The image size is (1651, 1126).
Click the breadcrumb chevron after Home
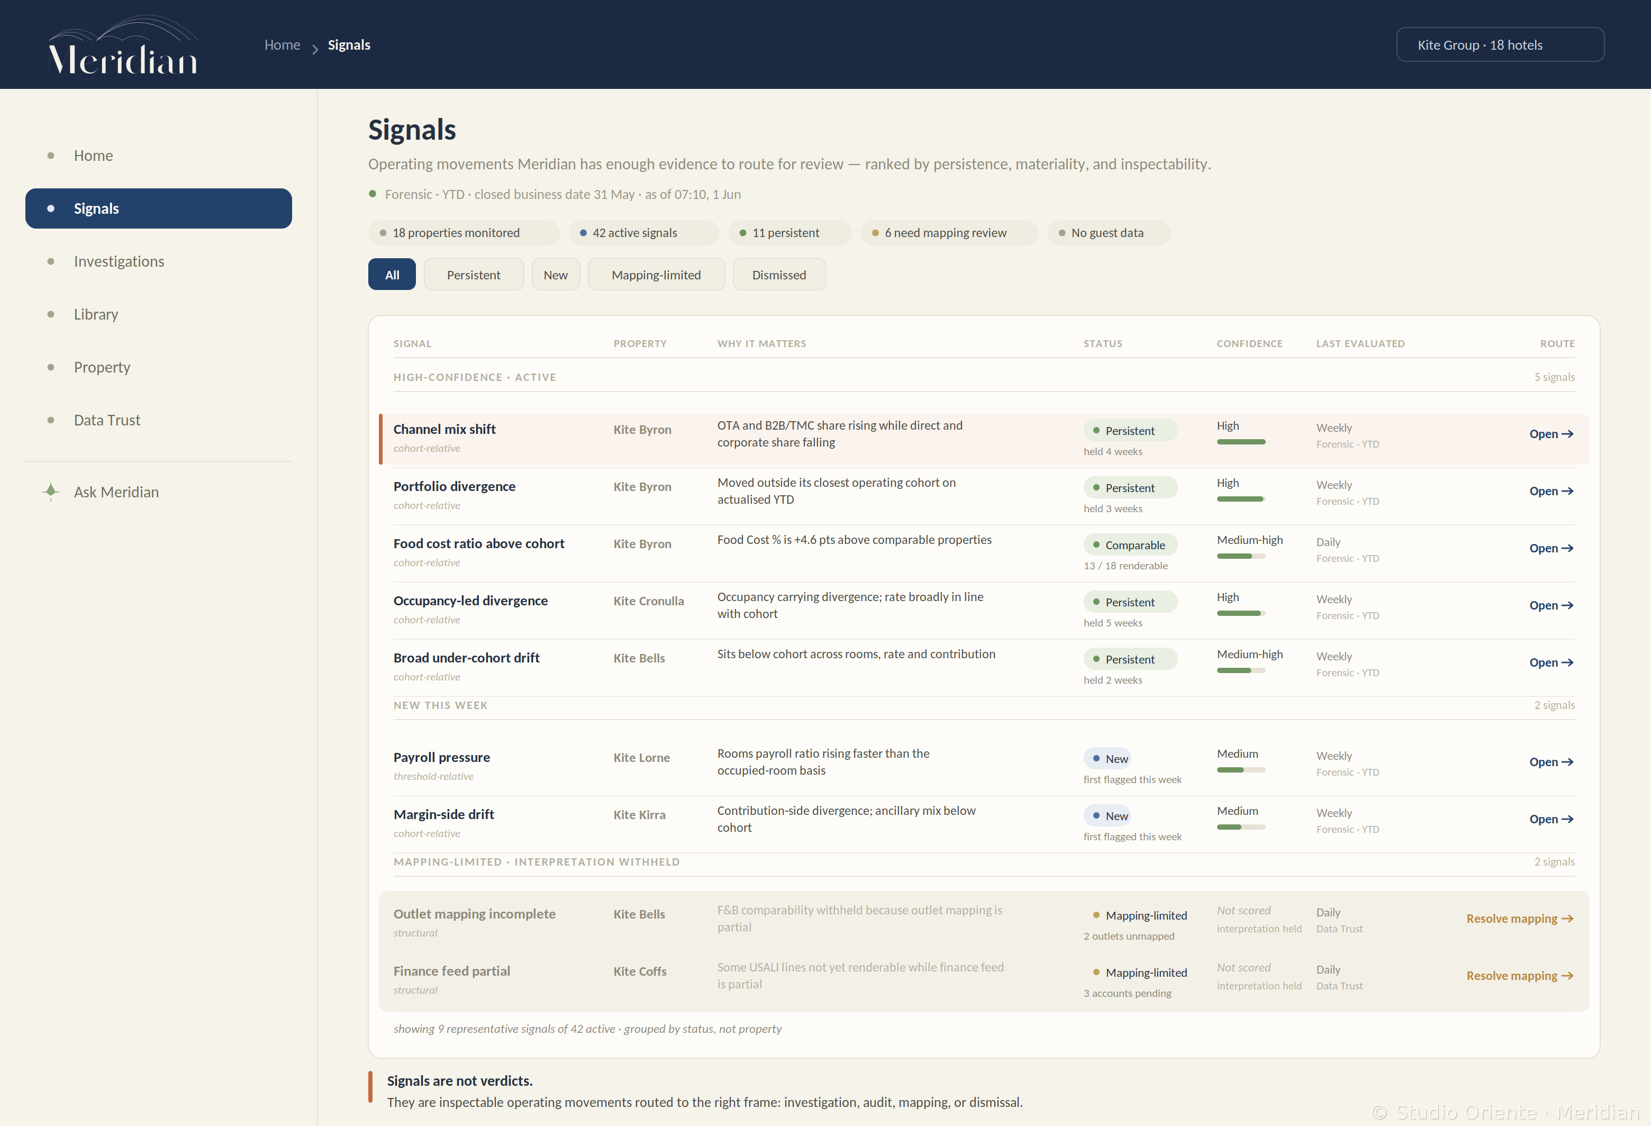(315, 49)
